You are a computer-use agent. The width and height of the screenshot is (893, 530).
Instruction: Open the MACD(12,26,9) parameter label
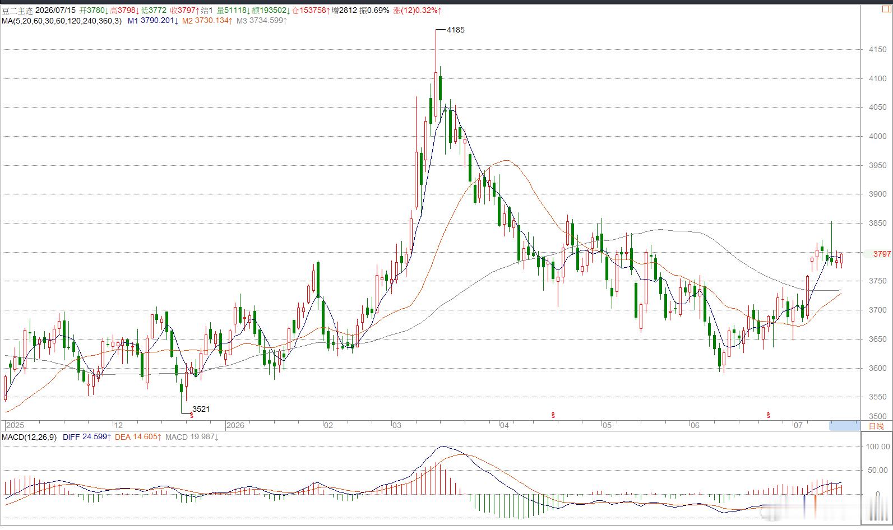coord(29,436)
